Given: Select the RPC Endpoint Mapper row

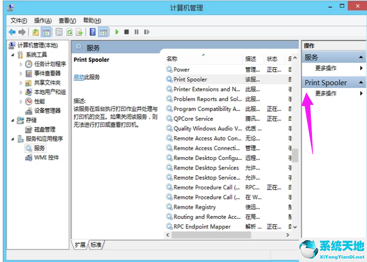Looking at the screenshot, I should [x=228, y=227].
